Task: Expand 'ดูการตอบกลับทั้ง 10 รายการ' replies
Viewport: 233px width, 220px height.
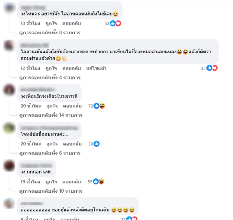Action: [x=51, y=191]
